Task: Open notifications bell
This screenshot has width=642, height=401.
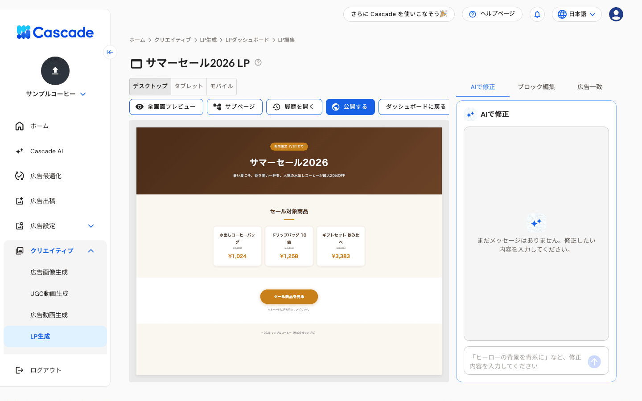Action: 537,14
